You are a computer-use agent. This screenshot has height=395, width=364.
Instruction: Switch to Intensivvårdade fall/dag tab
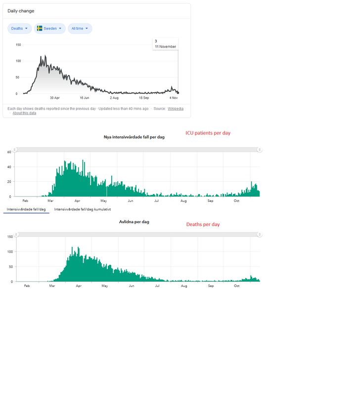tap(26, 209)
